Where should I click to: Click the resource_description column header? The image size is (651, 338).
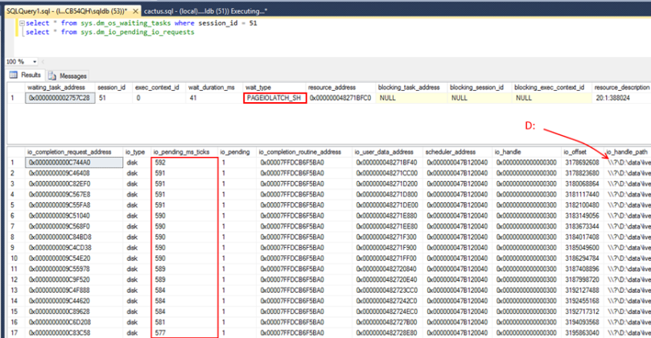(622, 86)
